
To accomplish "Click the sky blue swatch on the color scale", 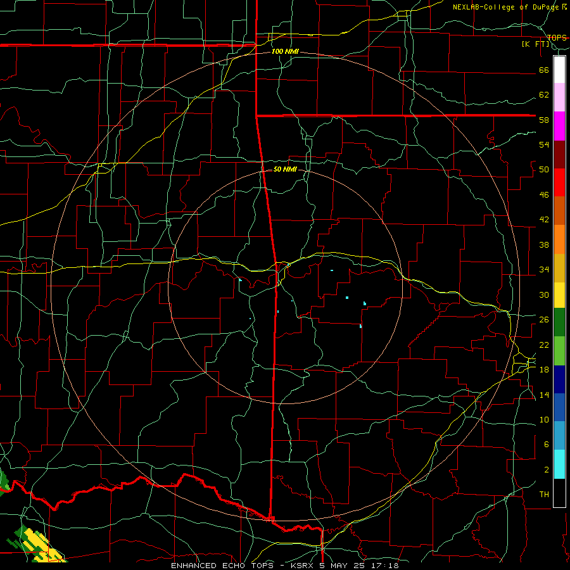I will pyautogui.click(x=559, y=436).
